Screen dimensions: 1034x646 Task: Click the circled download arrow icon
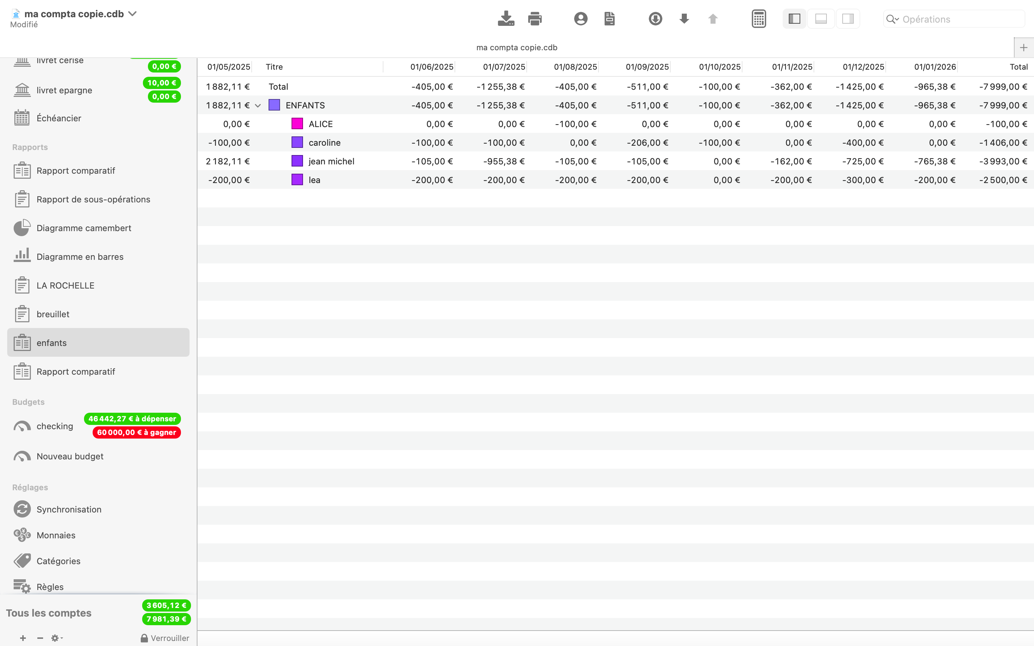pyautogui.click(x=655, y=19)
